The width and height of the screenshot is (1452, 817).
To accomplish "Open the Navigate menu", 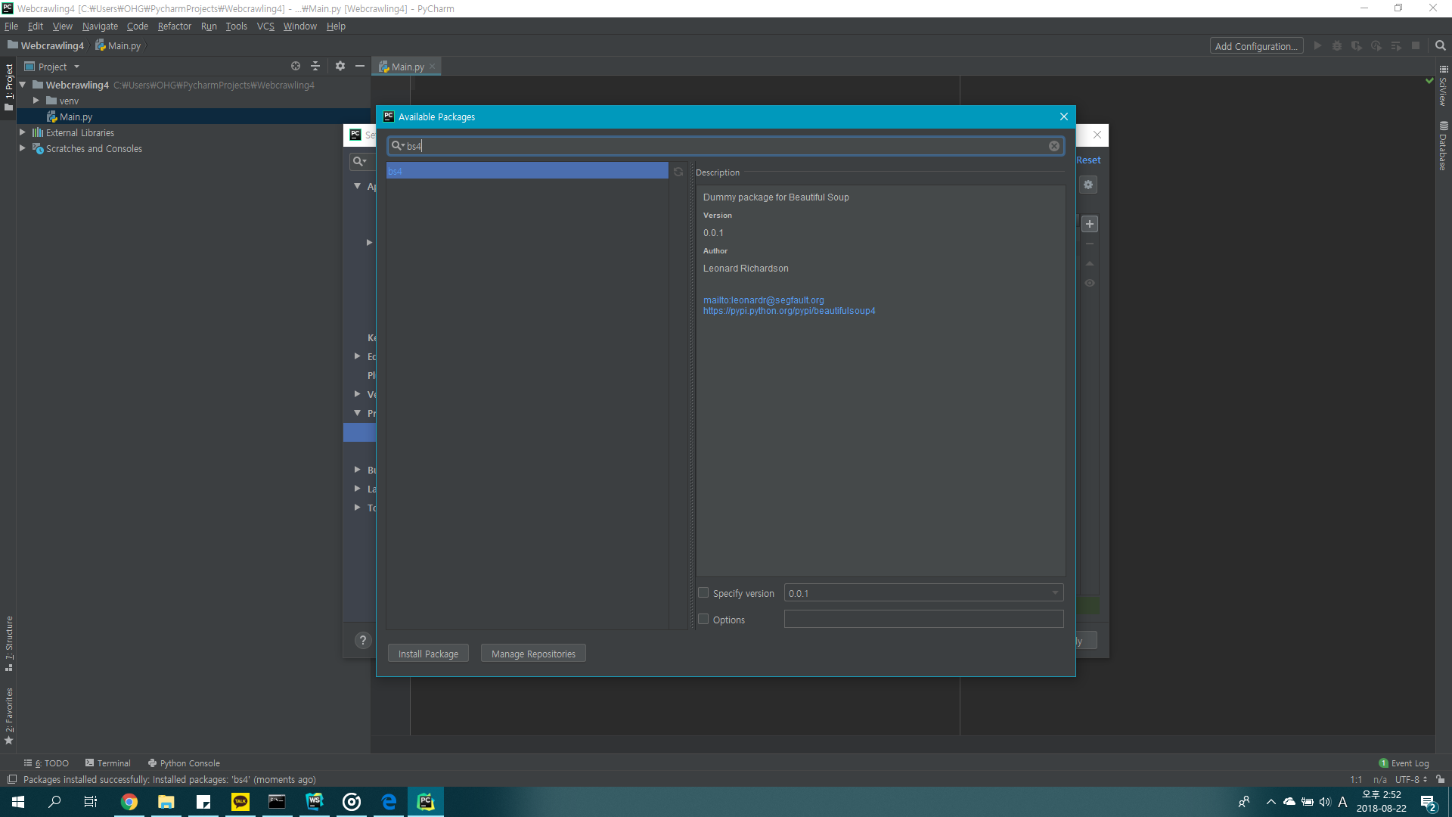I will click(100, 26).
